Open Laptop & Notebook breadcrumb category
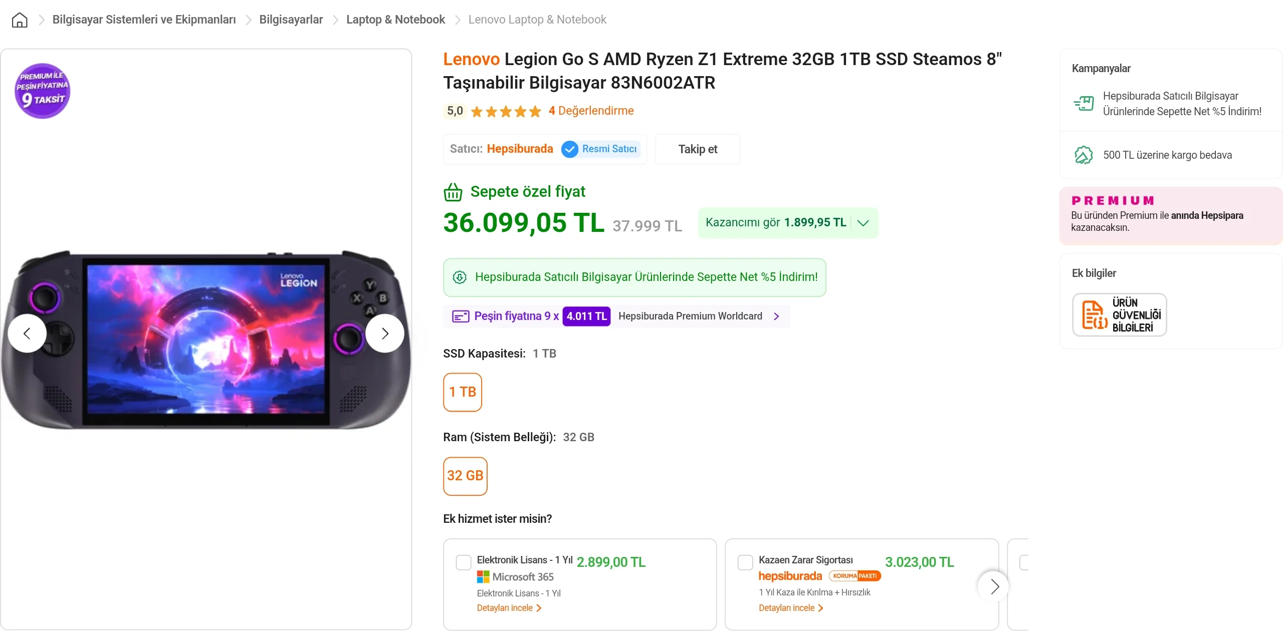 [395, 20]
